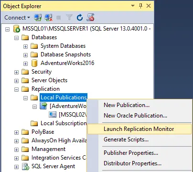Click the Replication folder icon
The height and width of the screenshot is (172, 193).
click(x=25, y=89)
